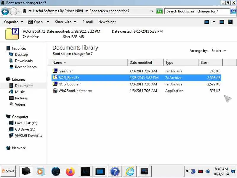Open Local Disk (C:)
This screenshot has width=237, height=178.
pyautogui.click(x=26, y=123)
